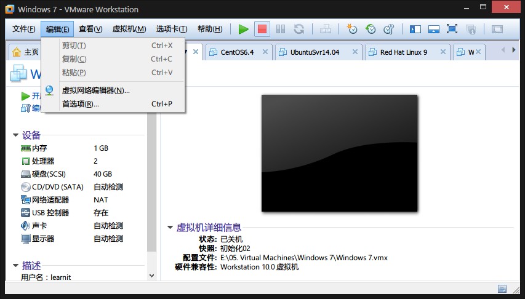This screenshot has height=299, width=525.
Task: Click the sidebar scrollbar down arrow
Action: [x=151, y=276]
